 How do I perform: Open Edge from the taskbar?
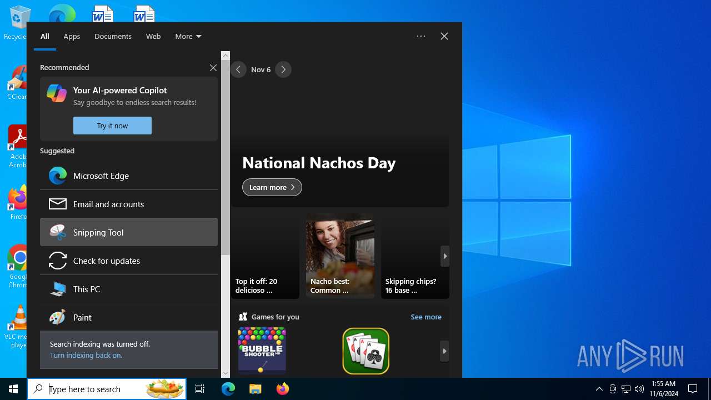point(228,389)
